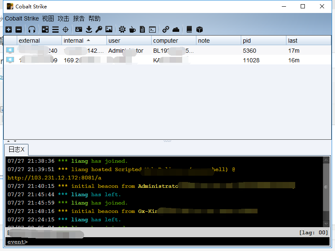
Task: Click the last check-in value 17m
Action: tap(294, 51)
